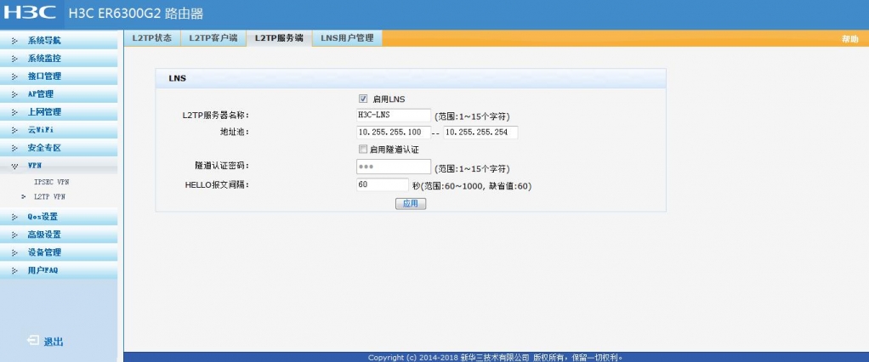
Task: Click the address pool start IP field
Action: (x=394, y=133)
